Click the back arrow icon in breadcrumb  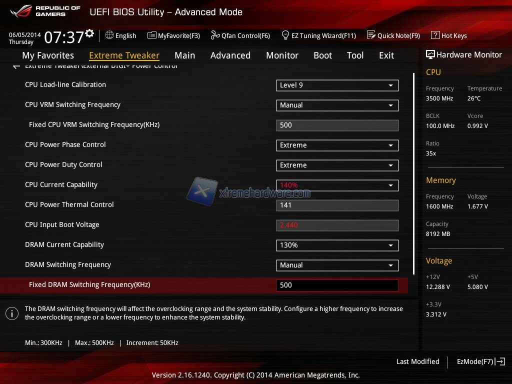coord(16,66)
